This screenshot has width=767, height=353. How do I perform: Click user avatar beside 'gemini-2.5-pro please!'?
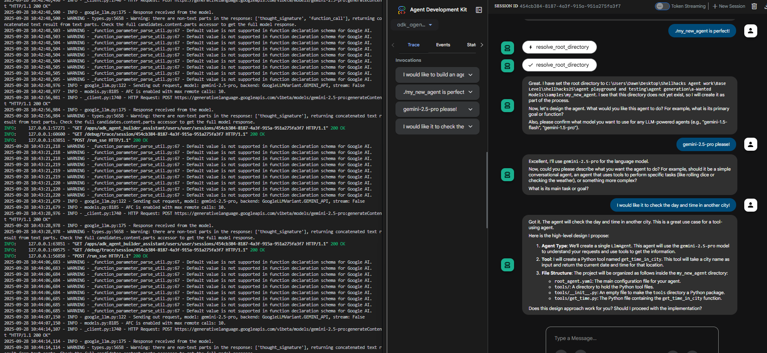[750, 144]
